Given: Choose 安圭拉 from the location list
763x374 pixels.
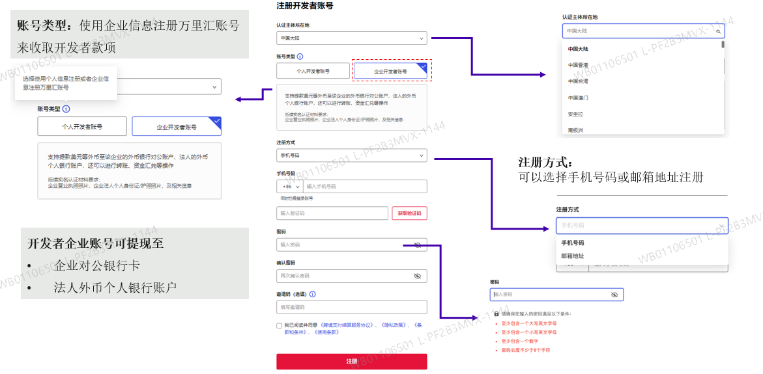Looking at the screenshot, I should tap(575, 114).
